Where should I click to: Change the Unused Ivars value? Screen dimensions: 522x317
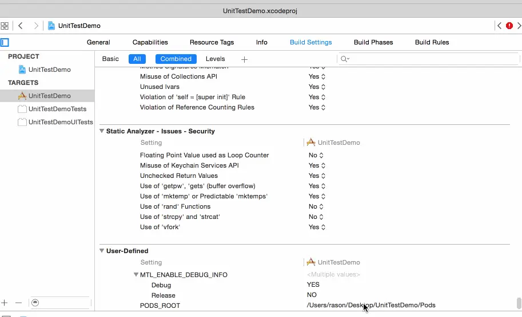[317, 87]
